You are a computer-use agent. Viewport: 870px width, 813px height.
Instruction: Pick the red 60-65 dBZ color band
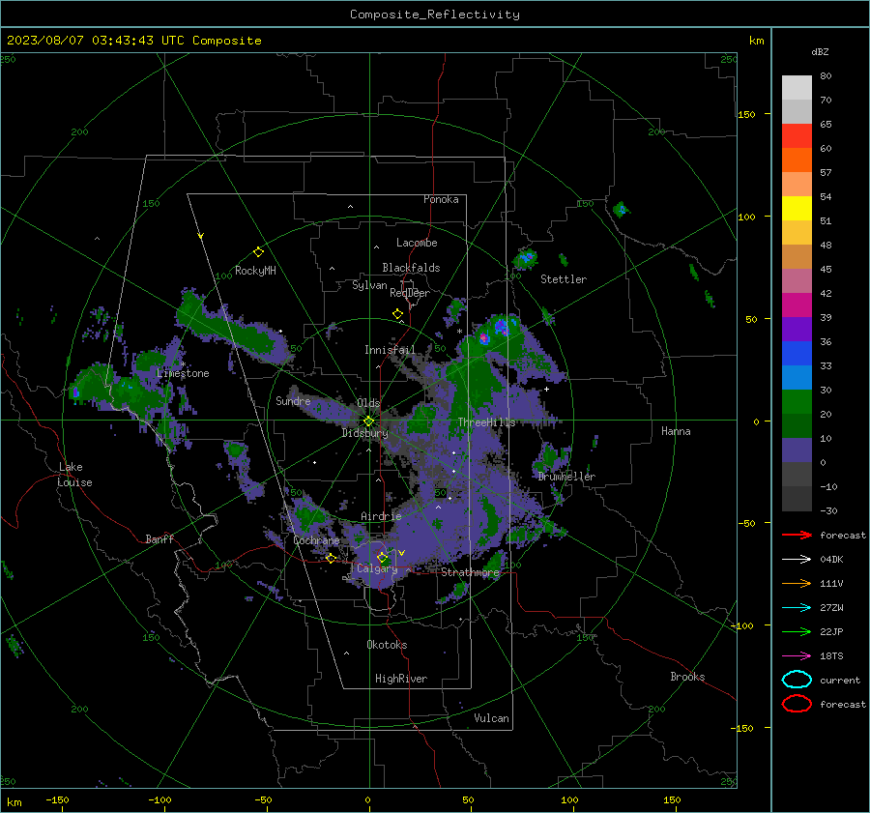tap(797, 136)
